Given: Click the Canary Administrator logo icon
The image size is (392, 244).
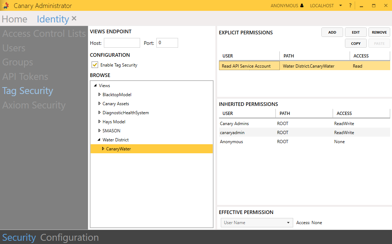Looking at the screenshot, I should pyautogui.click(x=6, y=6).
